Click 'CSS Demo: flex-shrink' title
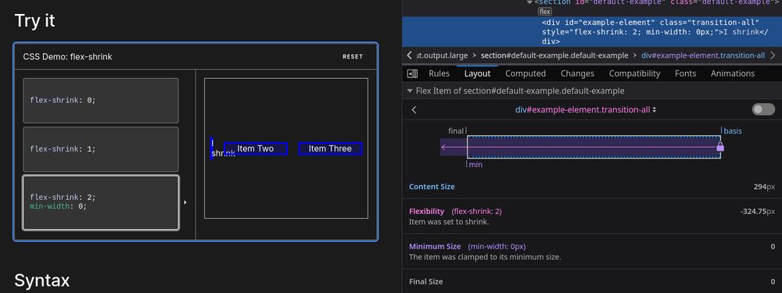 pos(67,57)
